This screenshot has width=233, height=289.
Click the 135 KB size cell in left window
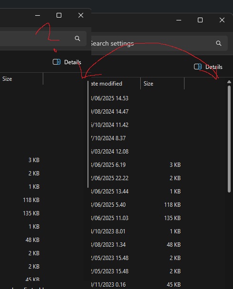click(x=31, y=213)
